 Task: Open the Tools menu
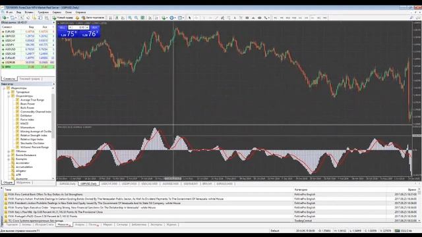(x=57, y=13)
